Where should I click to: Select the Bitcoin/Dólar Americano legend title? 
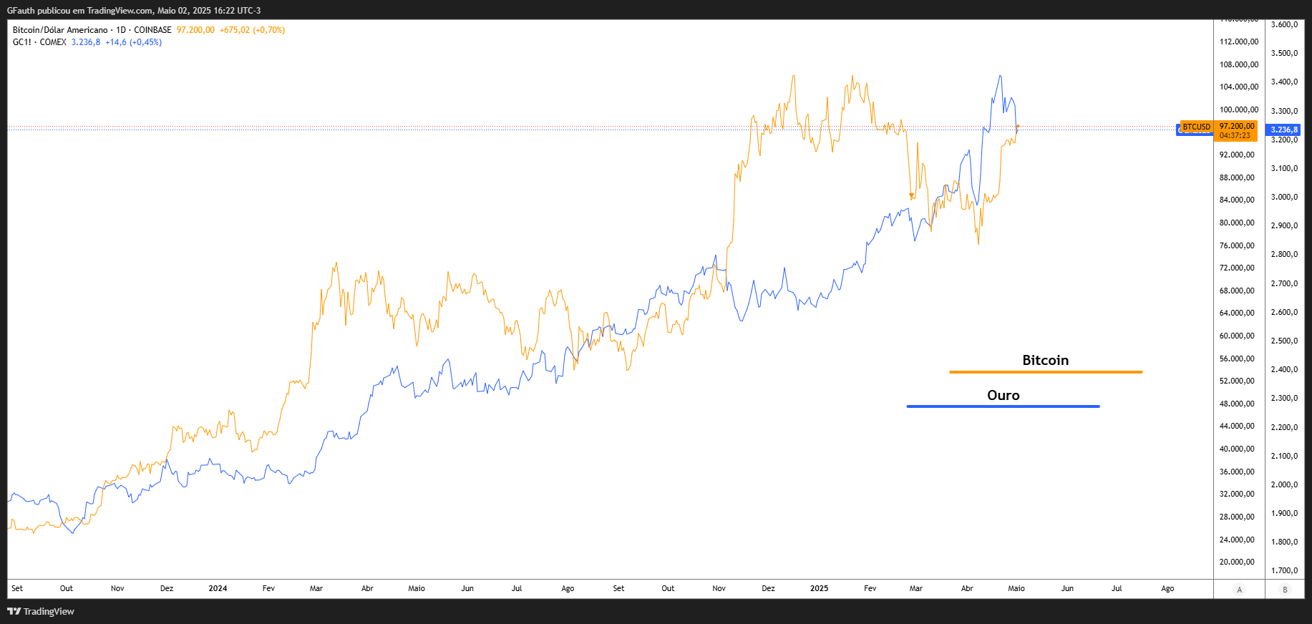(x=60, y=30)
